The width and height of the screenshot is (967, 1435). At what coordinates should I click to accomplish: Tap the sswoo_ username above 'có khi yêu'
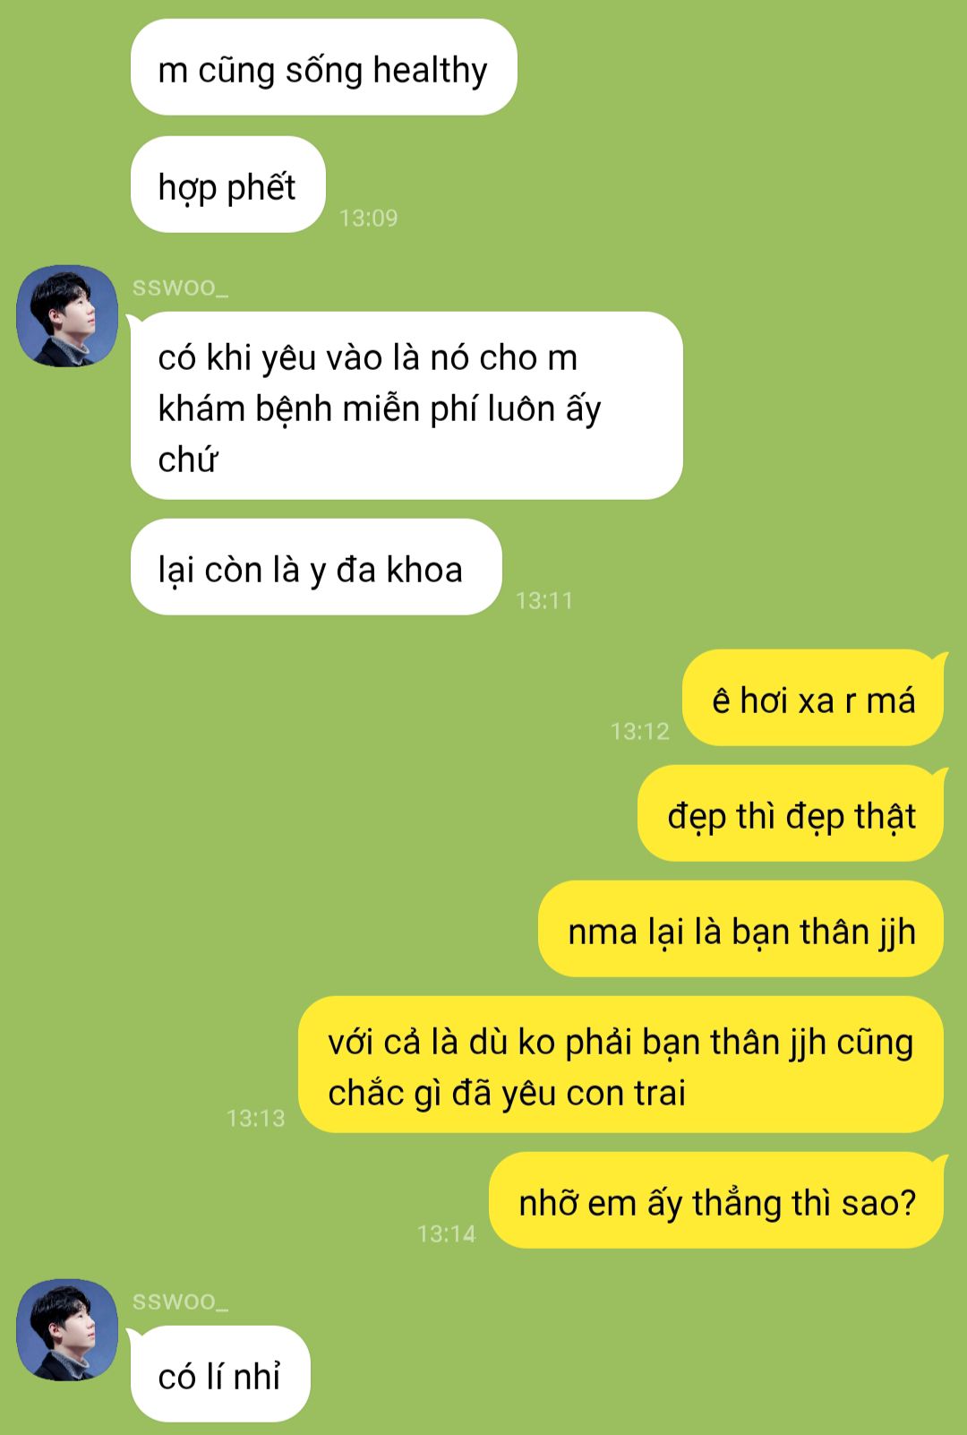pyautogui.click(x=180, y=287)
